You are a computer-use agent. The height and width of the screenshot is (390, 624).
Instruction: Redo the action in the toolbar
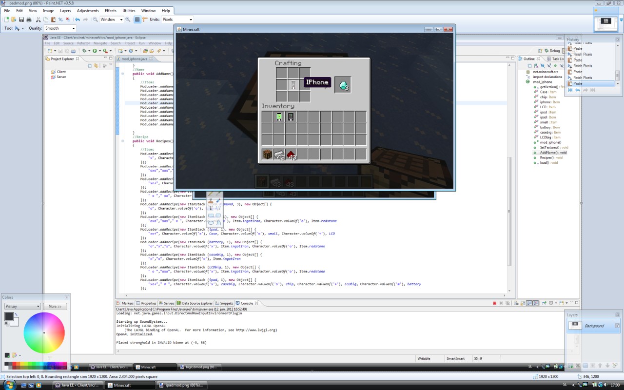[85, 19]
